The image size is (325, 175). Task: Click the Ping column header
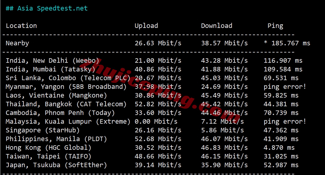275,26
